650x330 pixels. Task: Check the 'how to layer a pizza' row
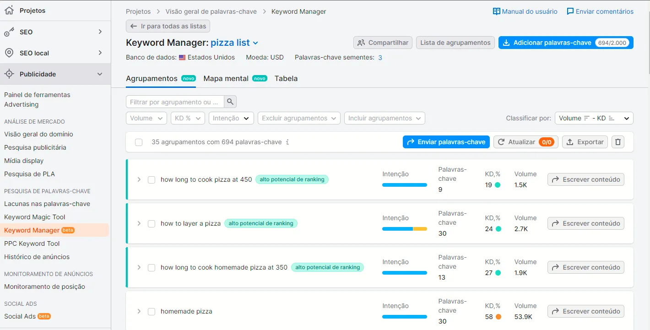(x=152, y=224)
